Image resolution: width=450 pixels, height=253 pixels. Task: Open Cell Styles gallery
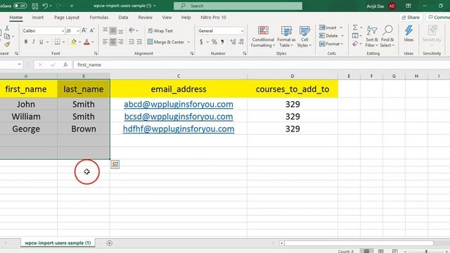[x=304, y=37]
